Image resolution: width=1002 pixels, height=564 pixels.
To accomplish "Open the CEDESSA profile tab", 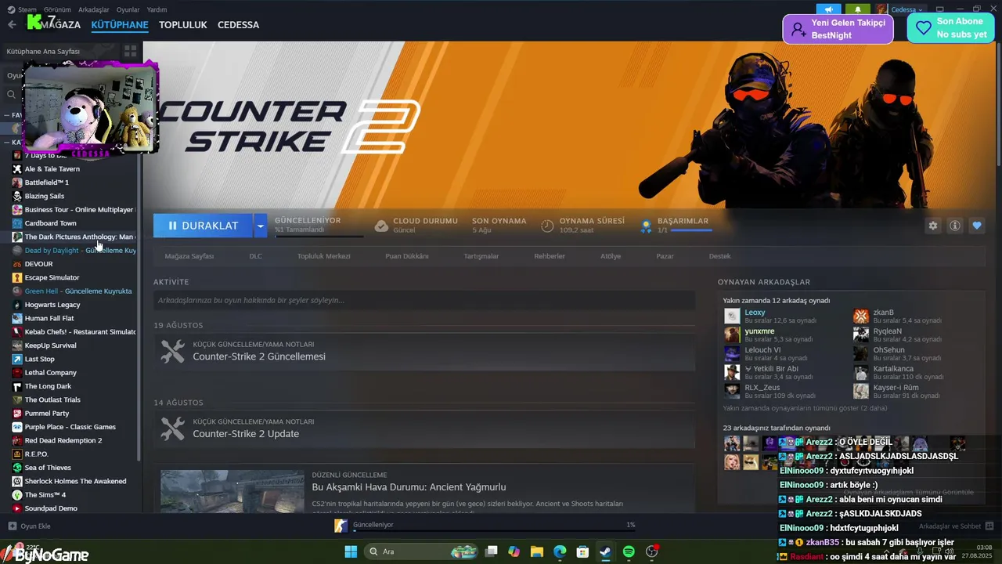I will pyautogui.click(x=238, y=25).
